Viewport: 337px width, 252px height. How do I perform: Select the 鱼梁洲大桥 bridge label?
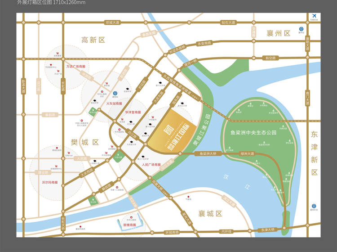point(208,153)
